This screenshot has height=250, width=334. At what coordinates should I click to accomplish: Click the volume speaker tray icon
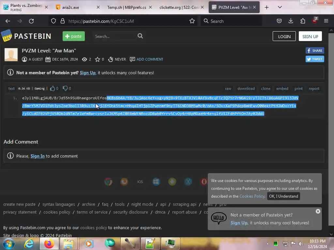pyautogui.click(x=300, y=243)
